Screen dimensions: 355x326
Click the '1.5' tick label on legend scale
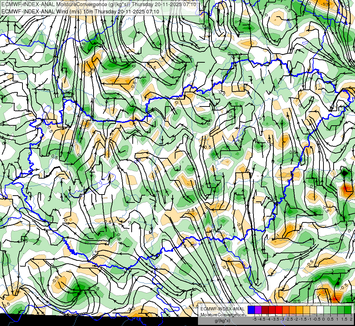(x=344, y=319)
